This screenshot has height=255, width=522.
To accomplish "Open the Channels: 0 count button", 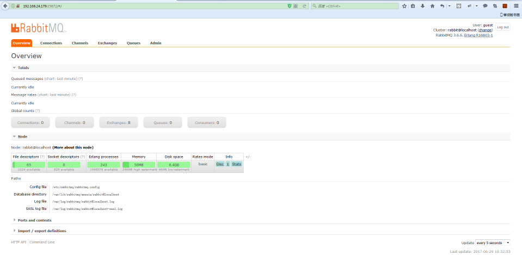I will coord(75,122).
